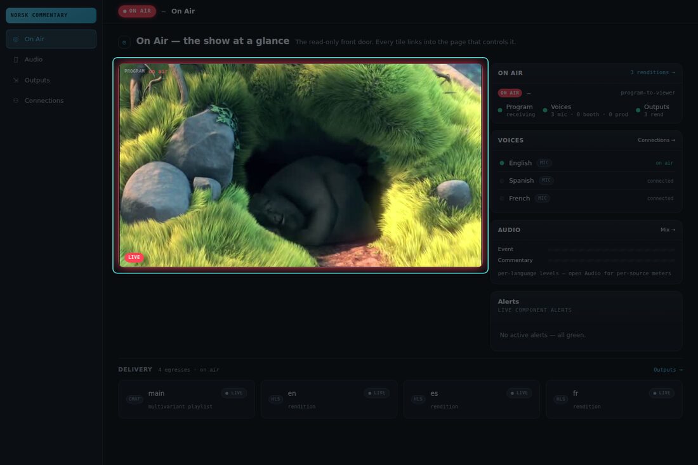The width and height of the screenshot is (698, 465).
Task: Click the Commentary audio level meter
Action: pos(612,261)
